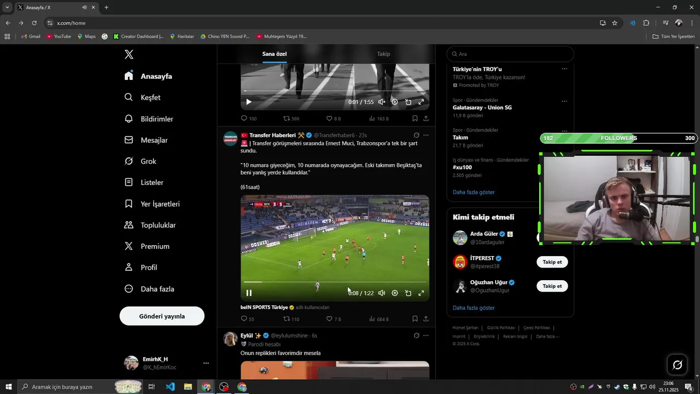Follow İTPEREST with Takip et
The height and width of the screenshot is (394, 700).
552,262
